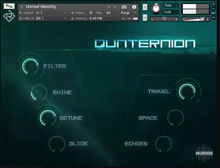Toggle the Mute M button
220x168 pixels.
[145, 18]
